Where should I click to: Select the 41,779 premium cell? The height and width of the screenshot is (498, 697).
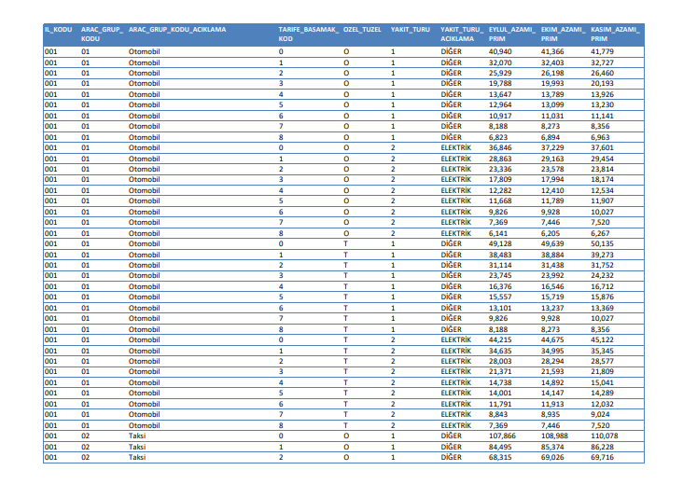click(x=603, y=50)
